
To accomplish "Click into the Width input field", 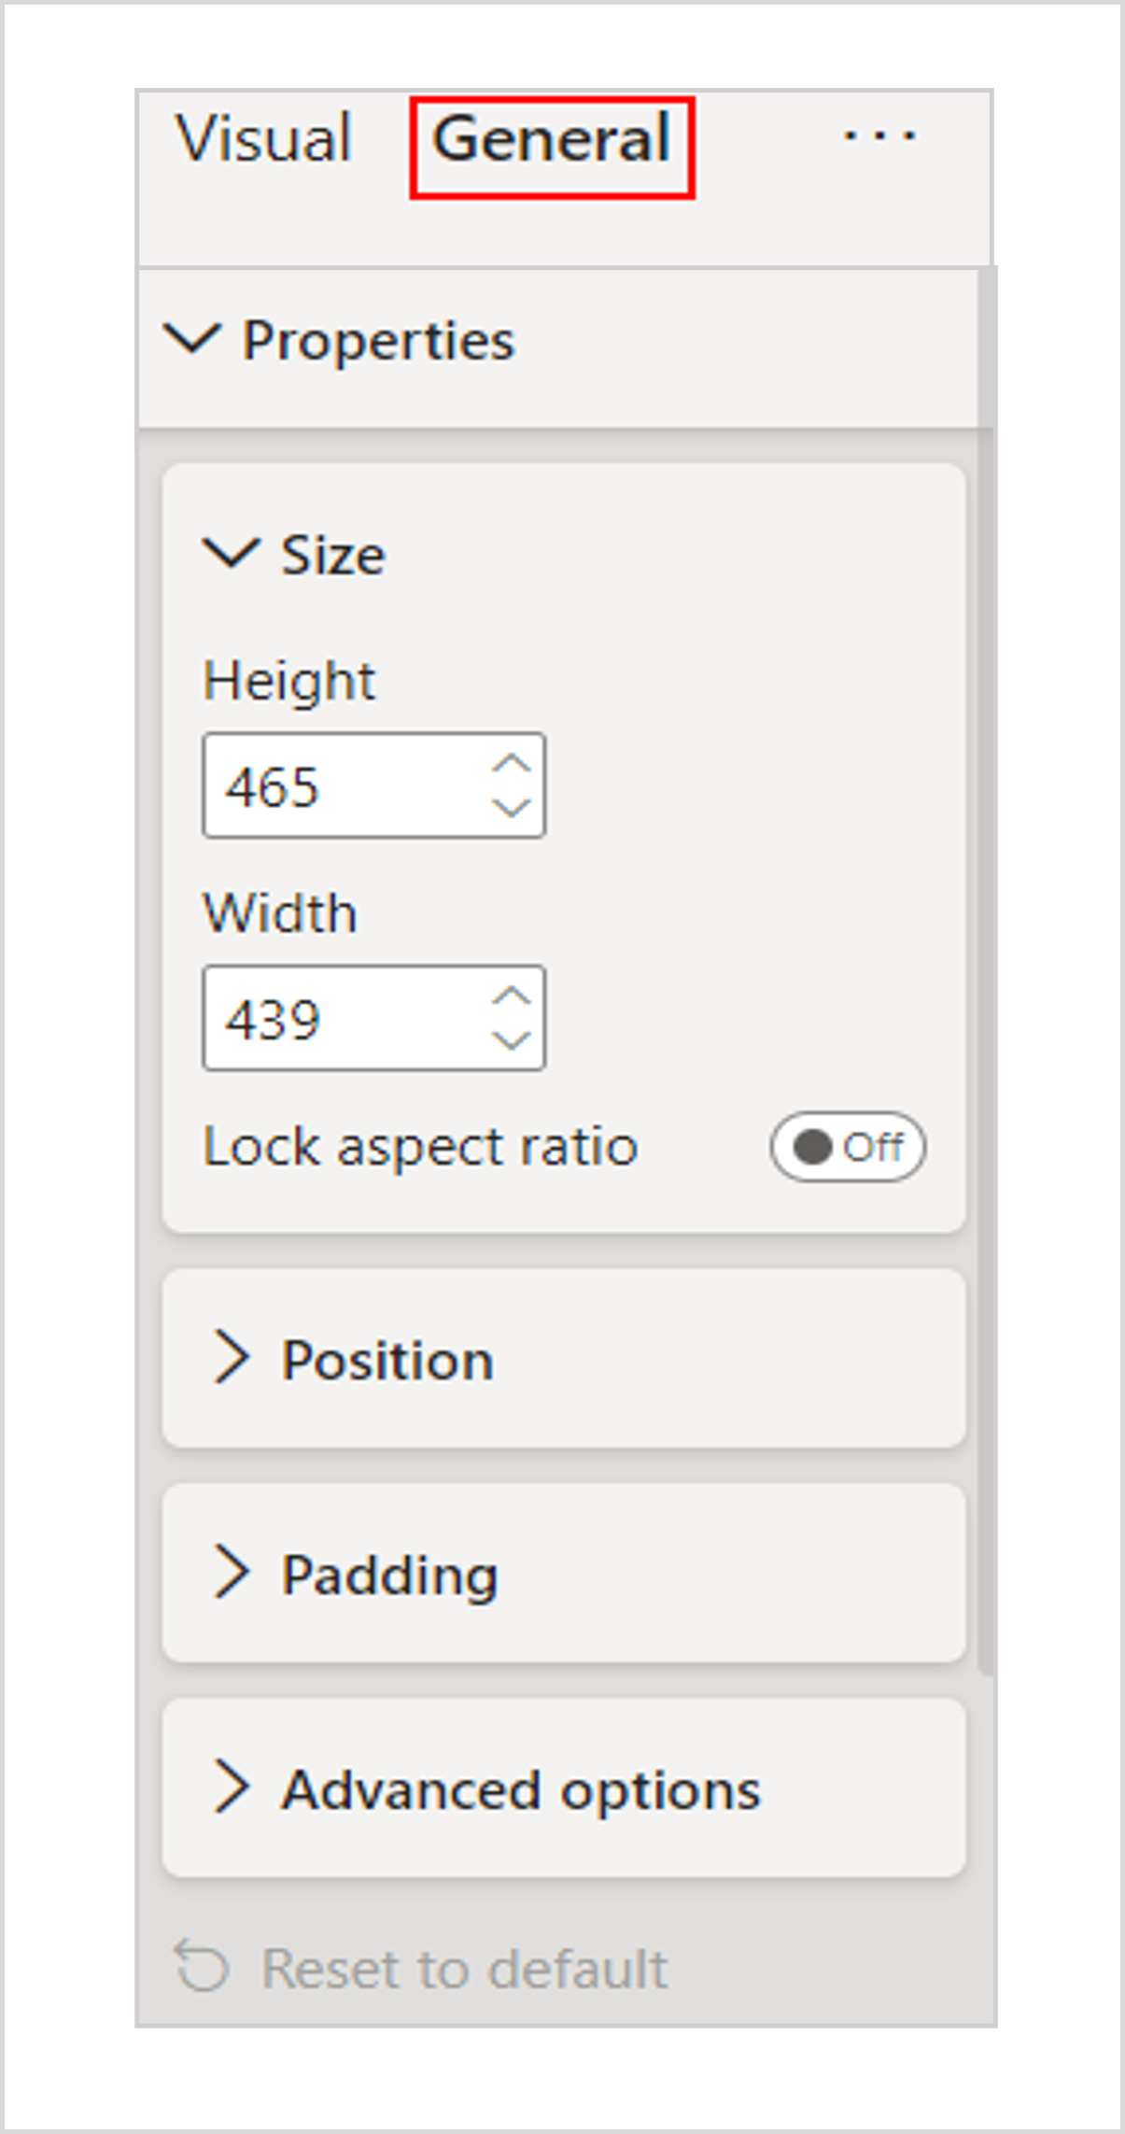I will [x=345, y=1018].
